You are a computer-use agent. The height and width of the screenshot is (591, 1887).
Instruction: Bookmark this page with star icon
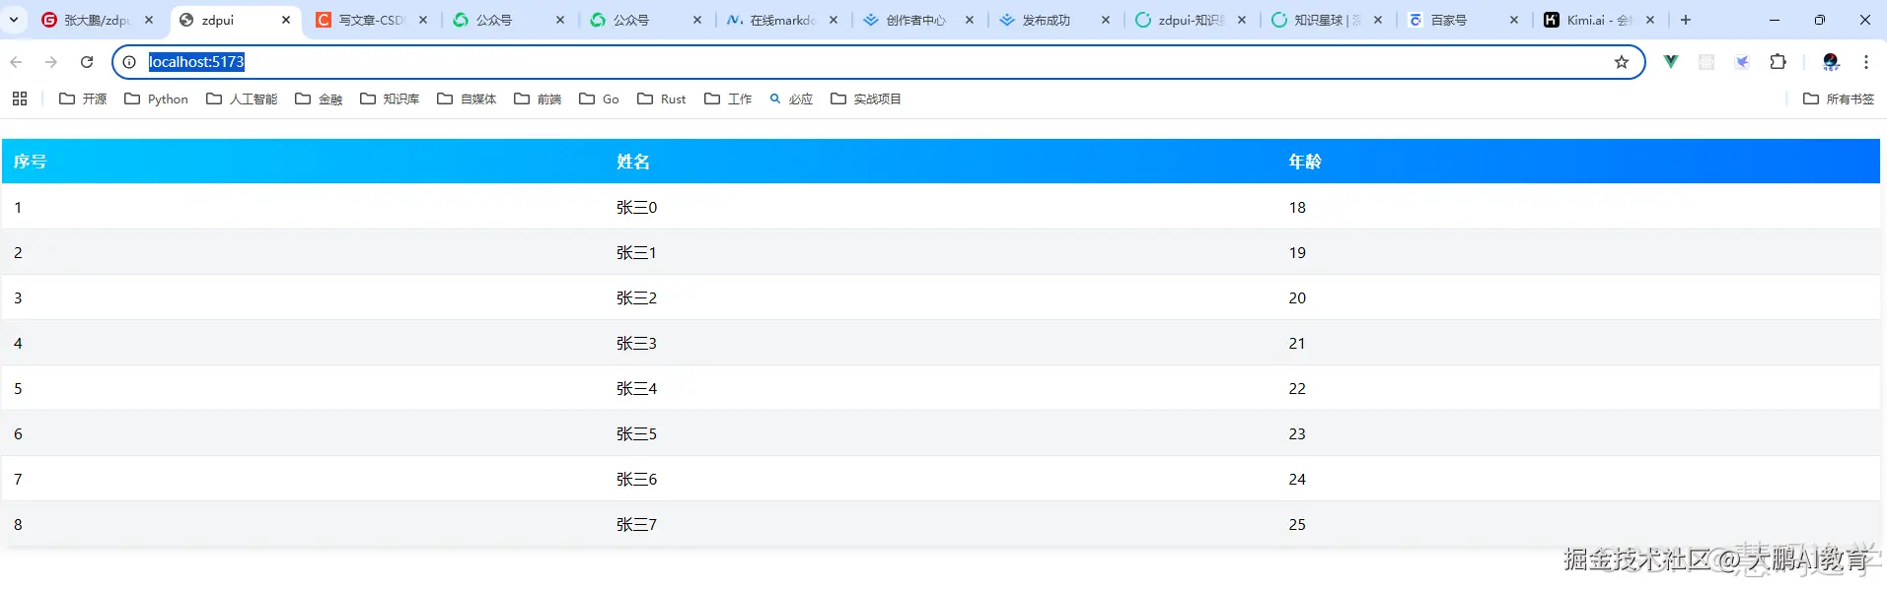[x=1622, y=62]
